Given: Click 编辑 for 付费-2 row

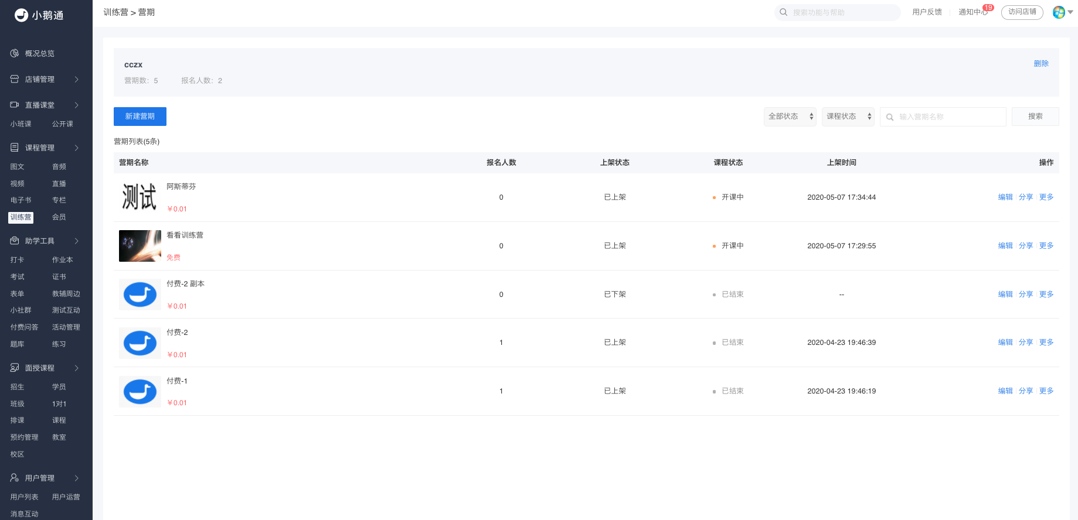Looking at the screenshot, I should click(x=1005, y=343).
